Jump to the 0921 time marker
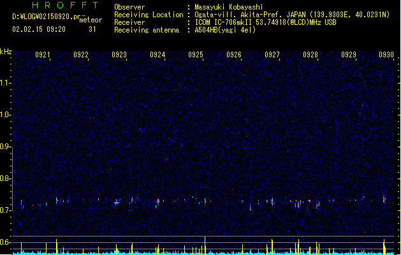401x255 pixels. 43,55
